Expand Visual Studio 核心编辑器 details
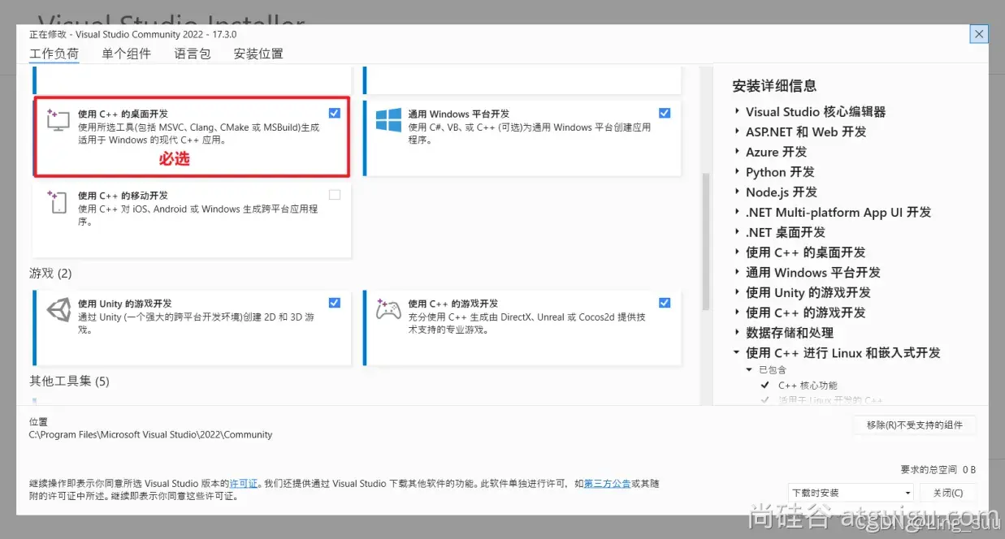This screenshot has width=1005, height=539. [737, 111]
